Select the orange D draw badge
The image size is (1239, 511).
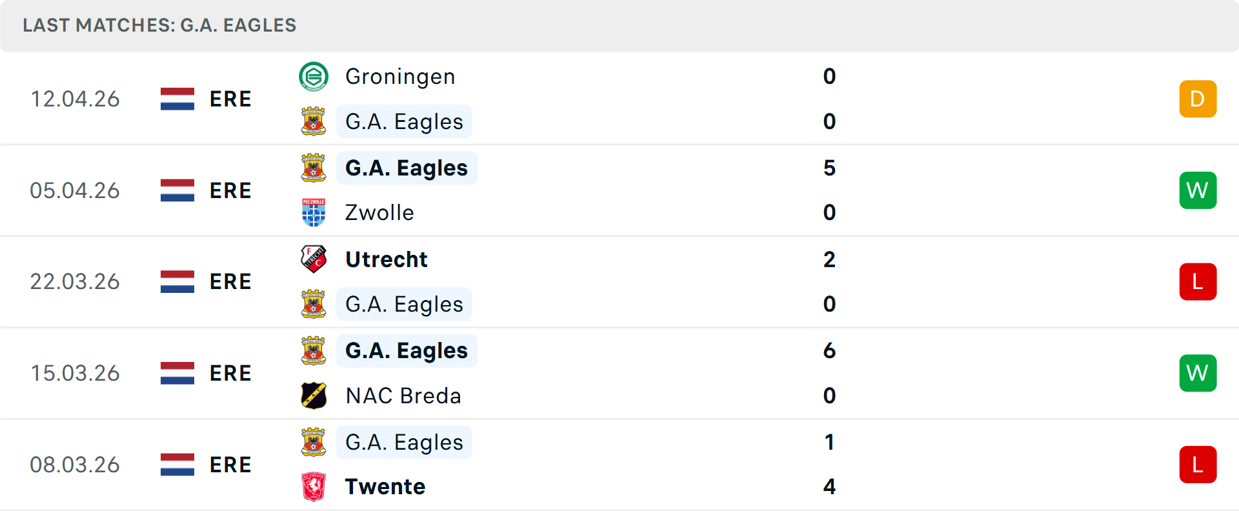coord(1198,99)
